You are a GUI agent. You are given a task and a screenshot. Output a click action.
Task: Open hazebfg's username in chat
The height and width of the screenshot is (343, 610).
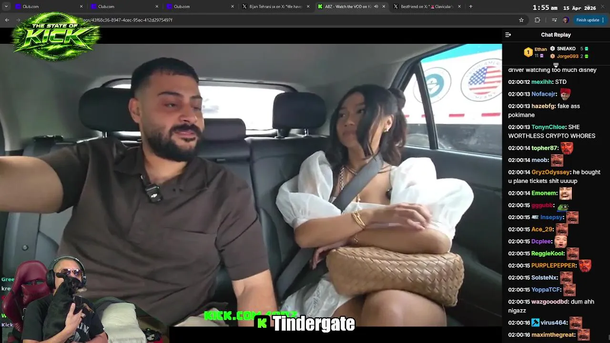click(542, 106)
